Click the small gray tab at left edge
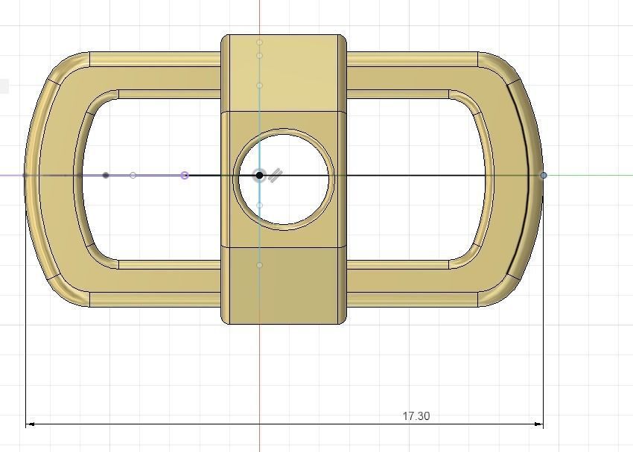The image size is (633, 452). pos(4,86)
